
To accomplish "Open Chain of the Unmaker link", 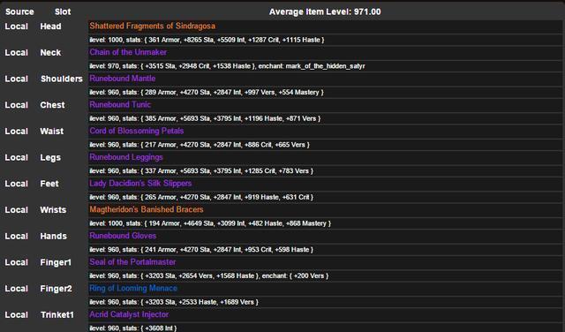I will (128, 52).
